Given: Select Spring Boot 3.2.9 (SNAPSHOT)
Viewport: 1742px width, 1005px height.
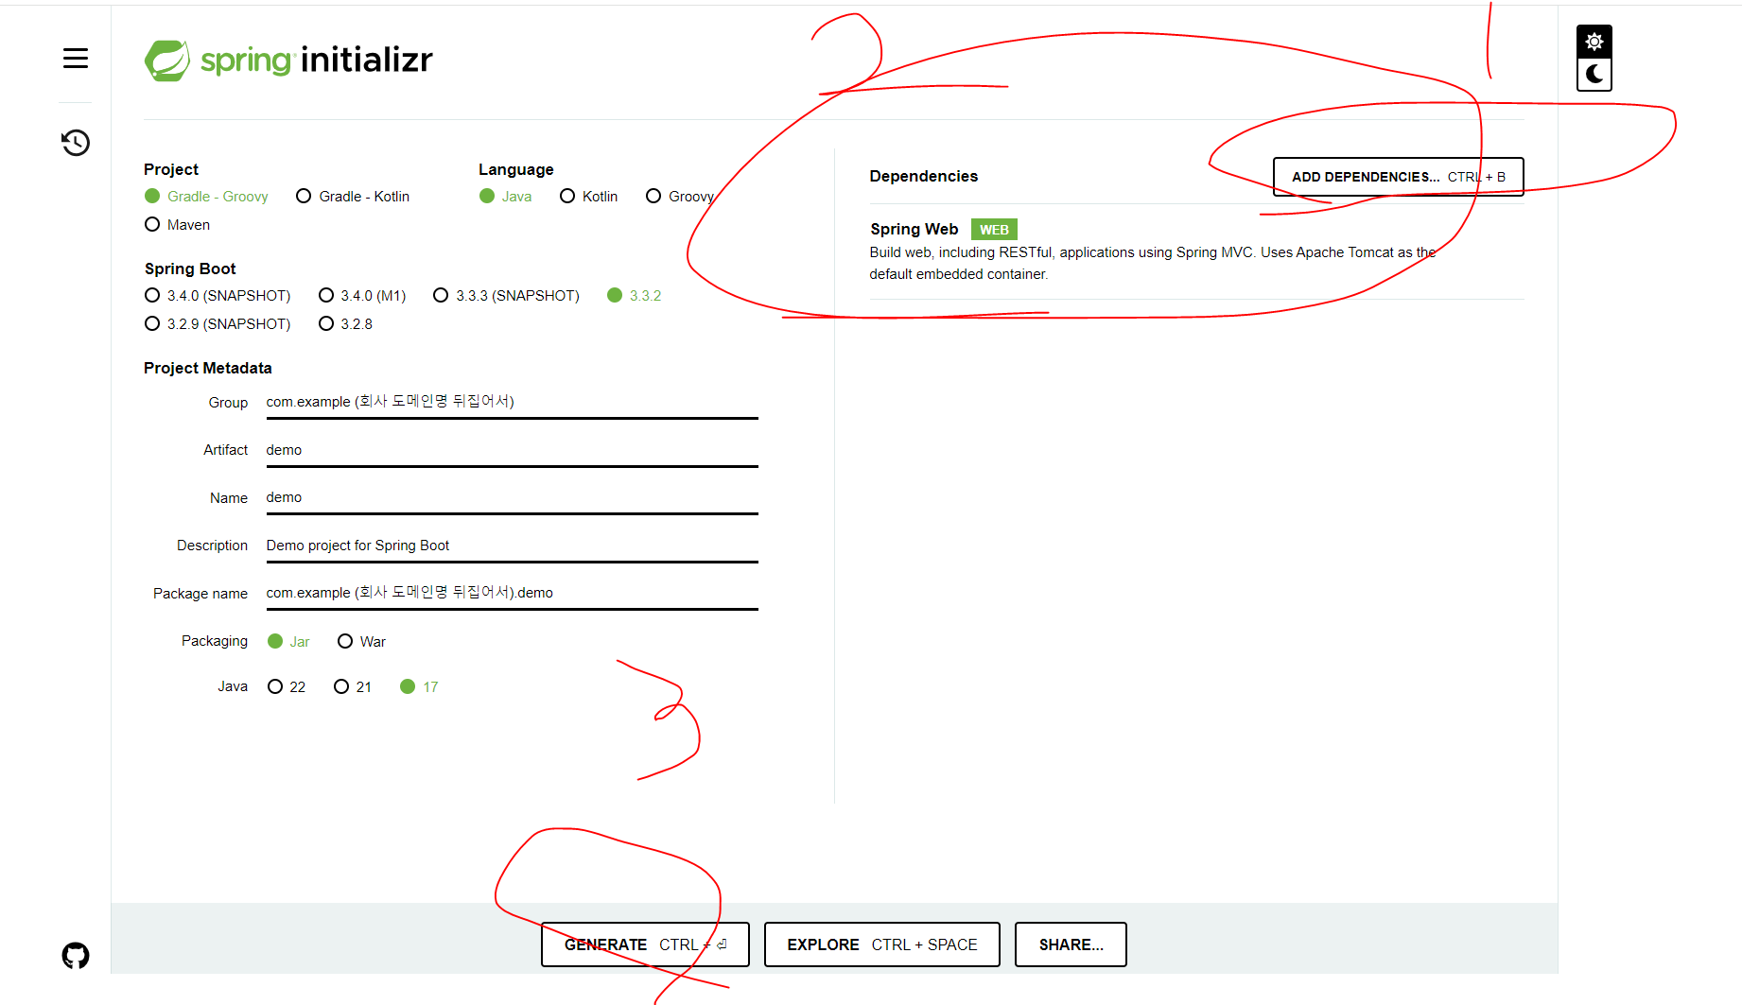Looking at the screenshot, I should coord(218,324).
